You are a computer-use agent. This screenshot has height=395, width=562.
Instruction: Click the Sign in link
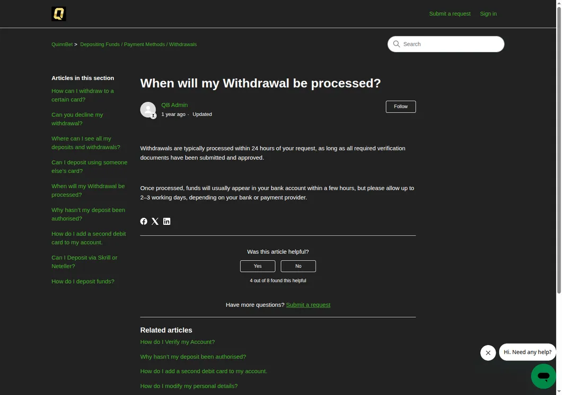488,14
